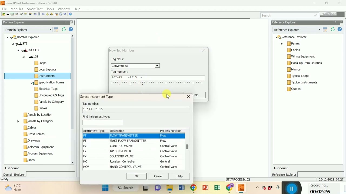Expand Panels by Category at the plant level
Viewport: 346px width, 194px height.
pyautogui.click(x=18, y=121)
